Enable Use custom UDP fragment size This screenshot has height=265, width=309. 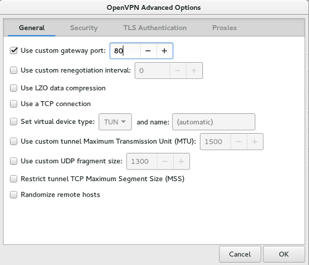pyautogui.click(x=14, y=161)
